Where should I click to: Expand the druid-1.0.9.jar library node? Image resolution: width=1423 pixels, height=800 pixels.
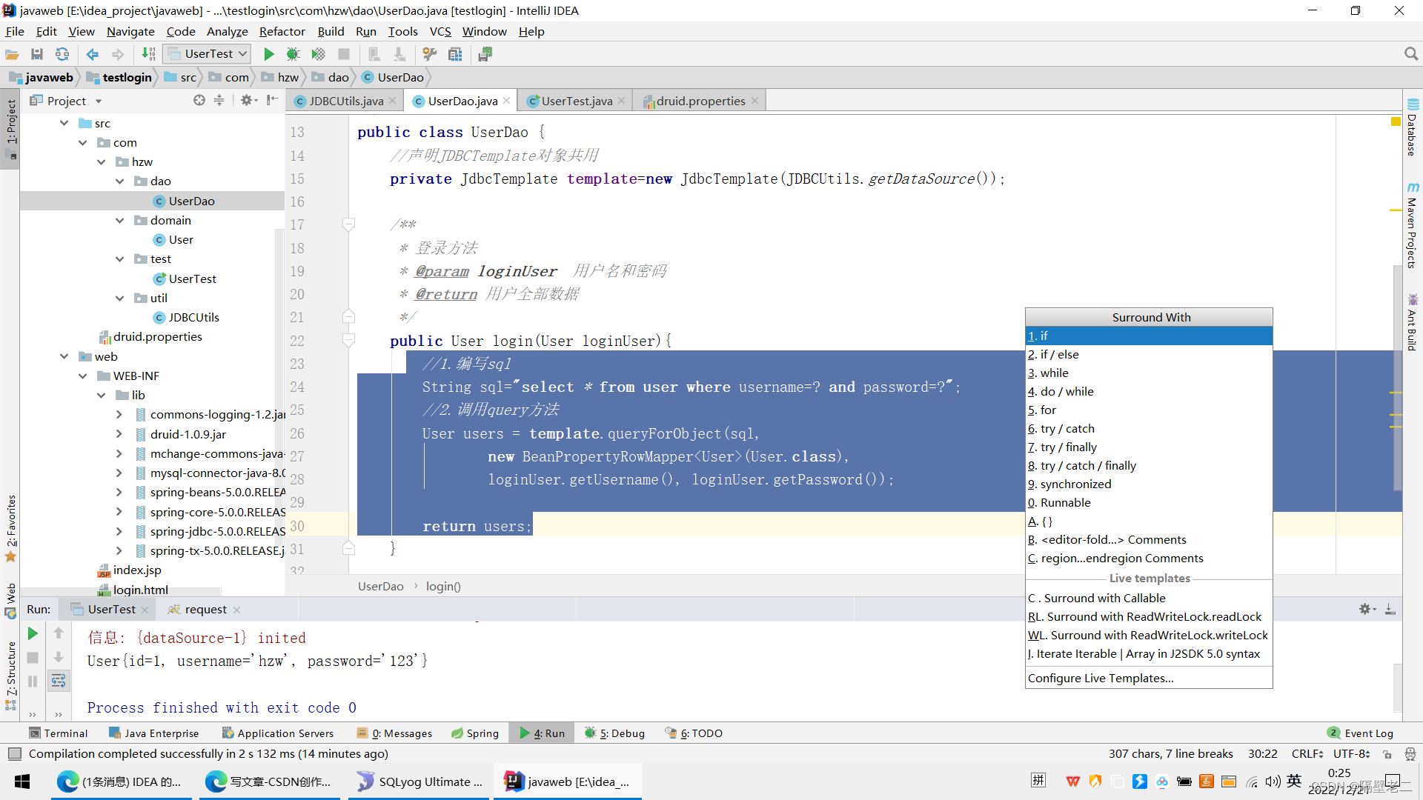click(119, 434)
